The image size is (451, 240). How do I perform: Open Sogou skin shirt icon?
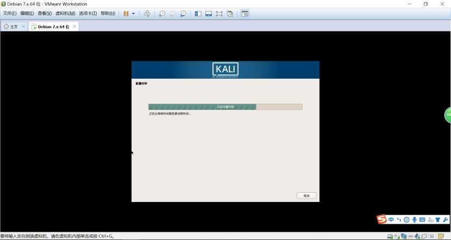click(x=438, y=219)
